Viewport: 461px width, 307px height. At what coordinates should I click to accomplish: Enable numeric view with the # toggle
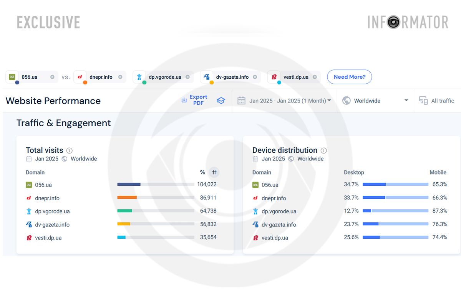(214, 172)
